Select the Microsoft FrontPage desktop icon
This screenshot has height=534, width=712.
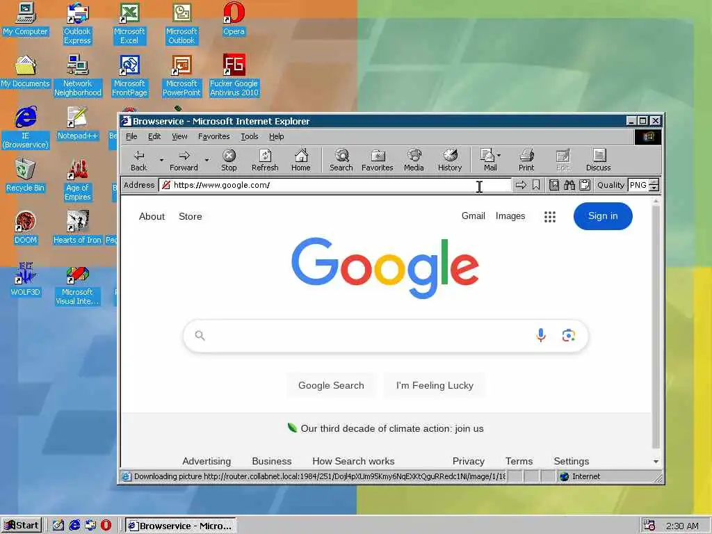tap(129, 76)
